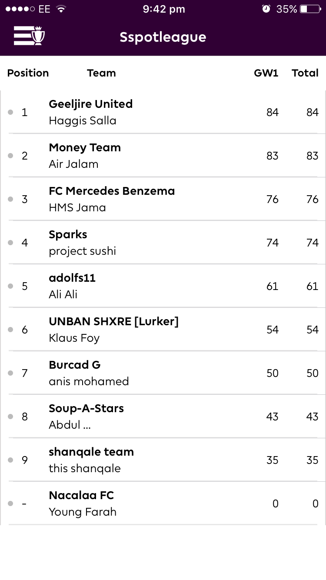
Task: Open the Premier League trophy menu icon
Action: (29, 36)
